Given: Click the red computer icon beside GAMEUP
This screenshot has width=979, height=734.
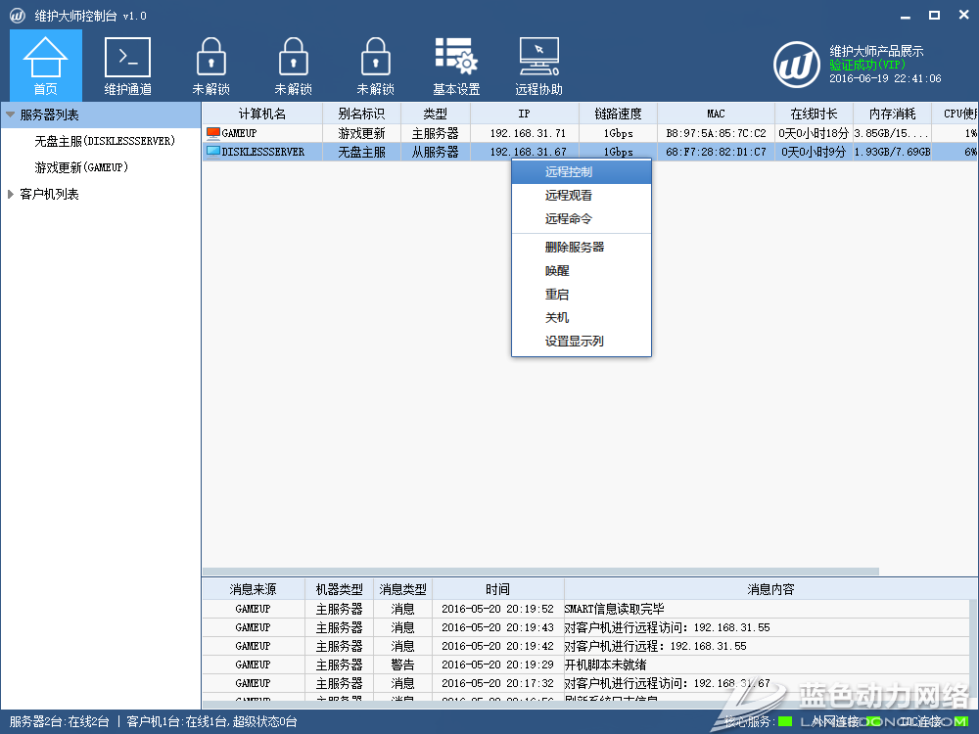Looking at the screenshot, I should [x=212, y=133].
